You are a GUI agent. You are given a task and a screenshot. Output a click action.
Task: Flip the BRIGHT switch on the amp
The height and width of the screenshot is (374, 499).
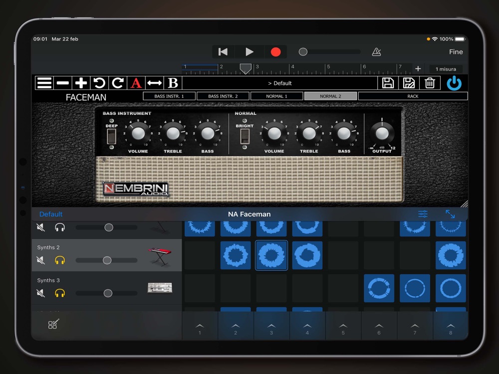(x=245, y=137)
